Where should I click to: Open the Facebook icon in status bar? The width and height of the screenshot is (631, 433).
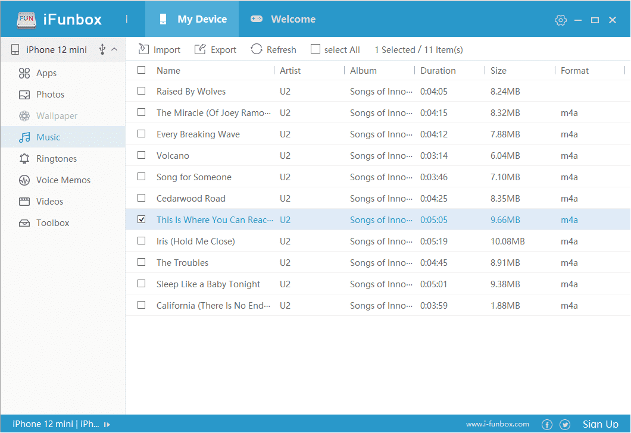546,425
